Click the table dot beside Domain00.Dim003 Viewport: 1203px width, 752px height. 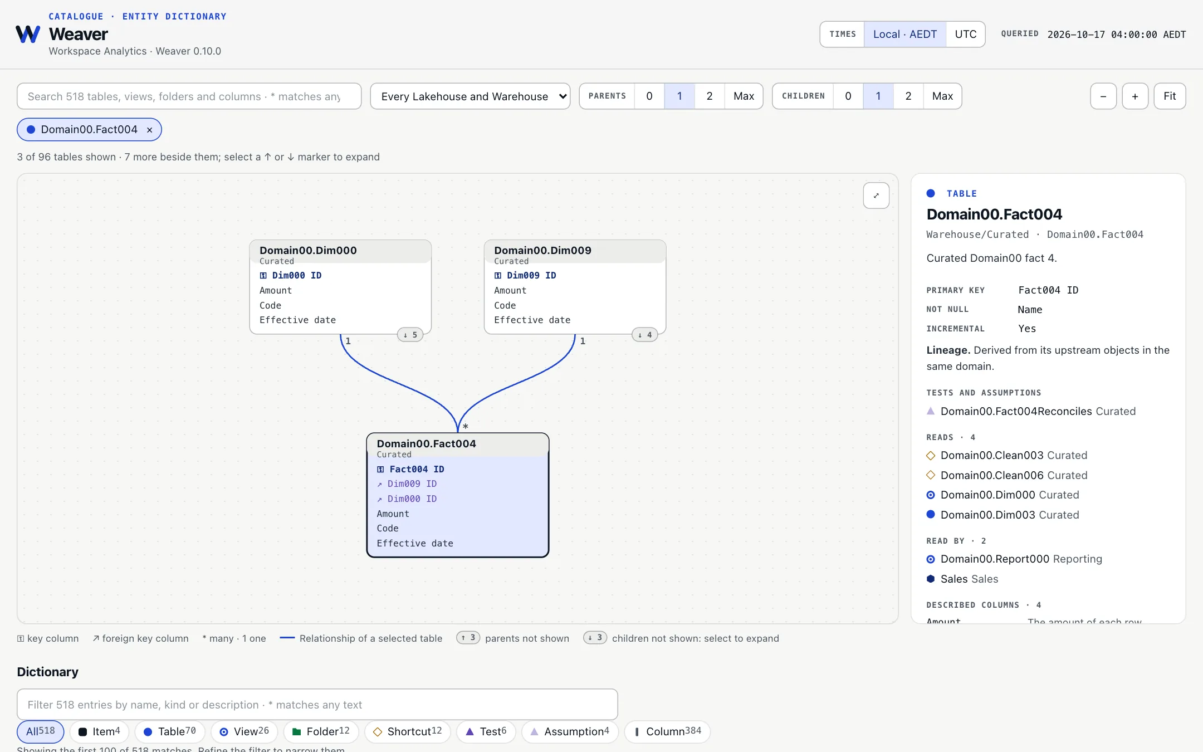(x=931, y=515)
